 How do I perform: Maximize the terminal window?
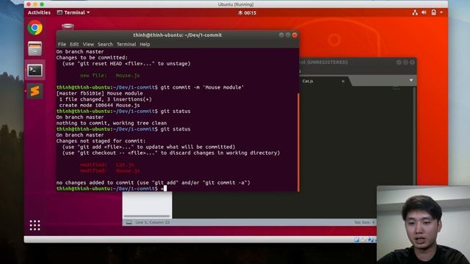click(x=288, y=35)
